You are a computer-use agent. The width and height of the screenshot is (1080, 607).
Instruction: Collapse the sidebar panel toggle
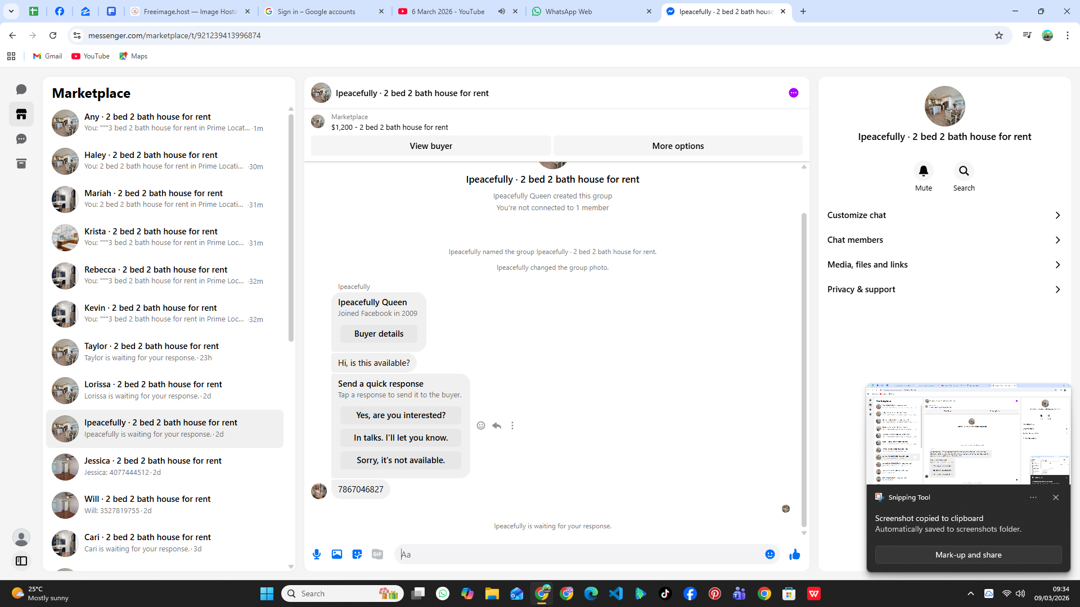tap(21, 560)
